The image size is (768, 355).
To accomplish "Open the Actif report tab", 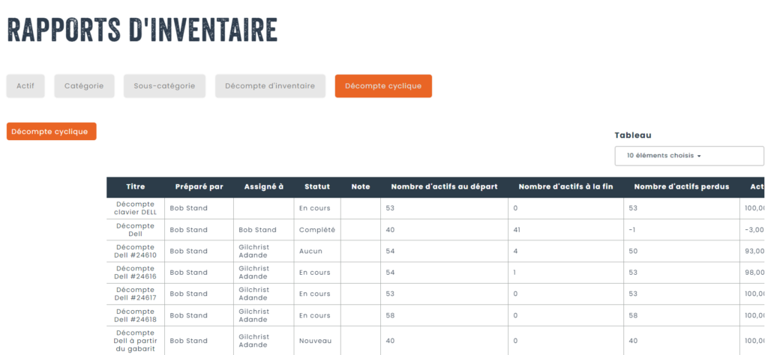I will pyautogui.click(x=26, y=86).
